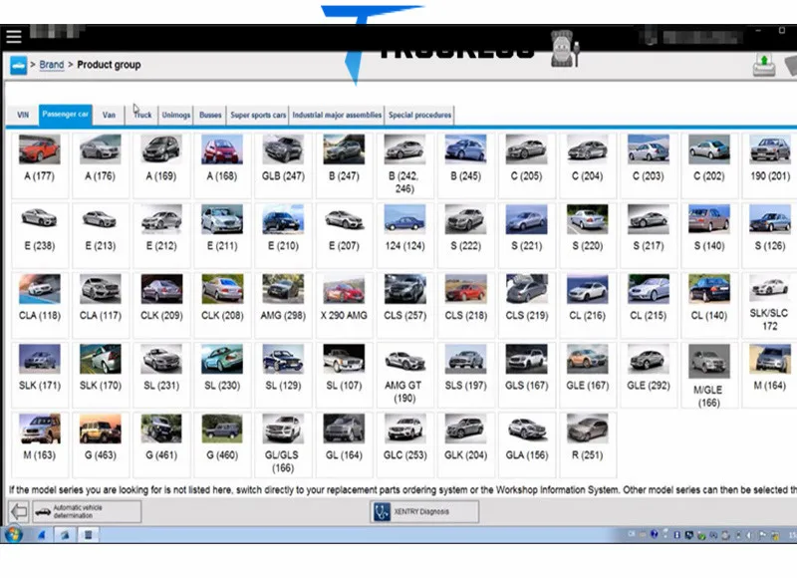
Task: Switch to the Unimogs tab
Action: click(x=176, y=115)
